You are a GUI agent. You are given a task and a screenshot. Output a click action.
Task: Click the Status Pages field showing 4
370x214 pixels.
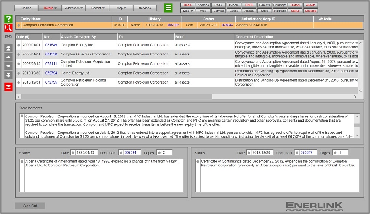(x=343, y=153)
